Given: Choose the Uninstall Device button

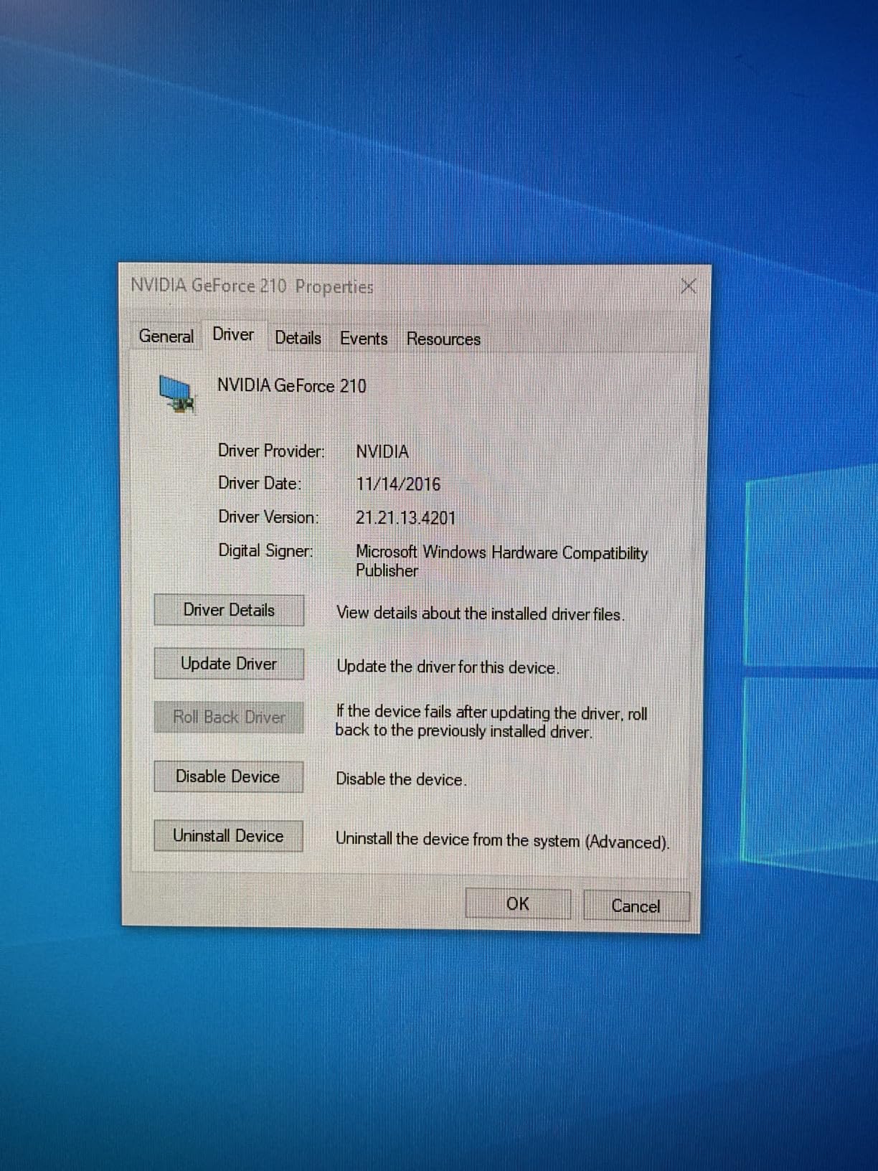Looking at the screenshot, I should pos(228,836).
